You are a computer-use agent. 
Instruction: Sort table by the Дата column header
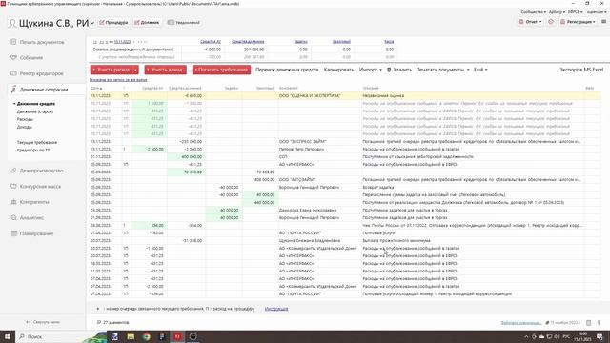[96, 89]
